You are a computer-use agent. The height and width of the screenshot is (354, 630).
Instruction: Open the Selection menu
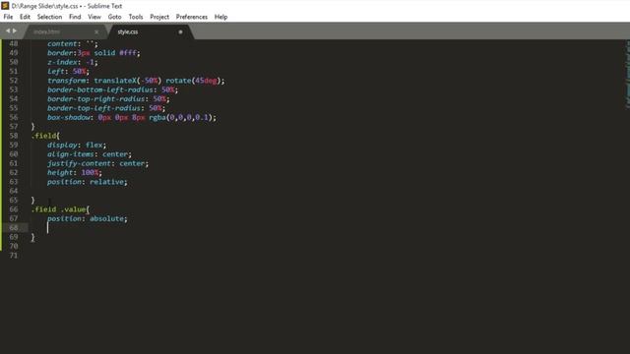tap(49, 17)
